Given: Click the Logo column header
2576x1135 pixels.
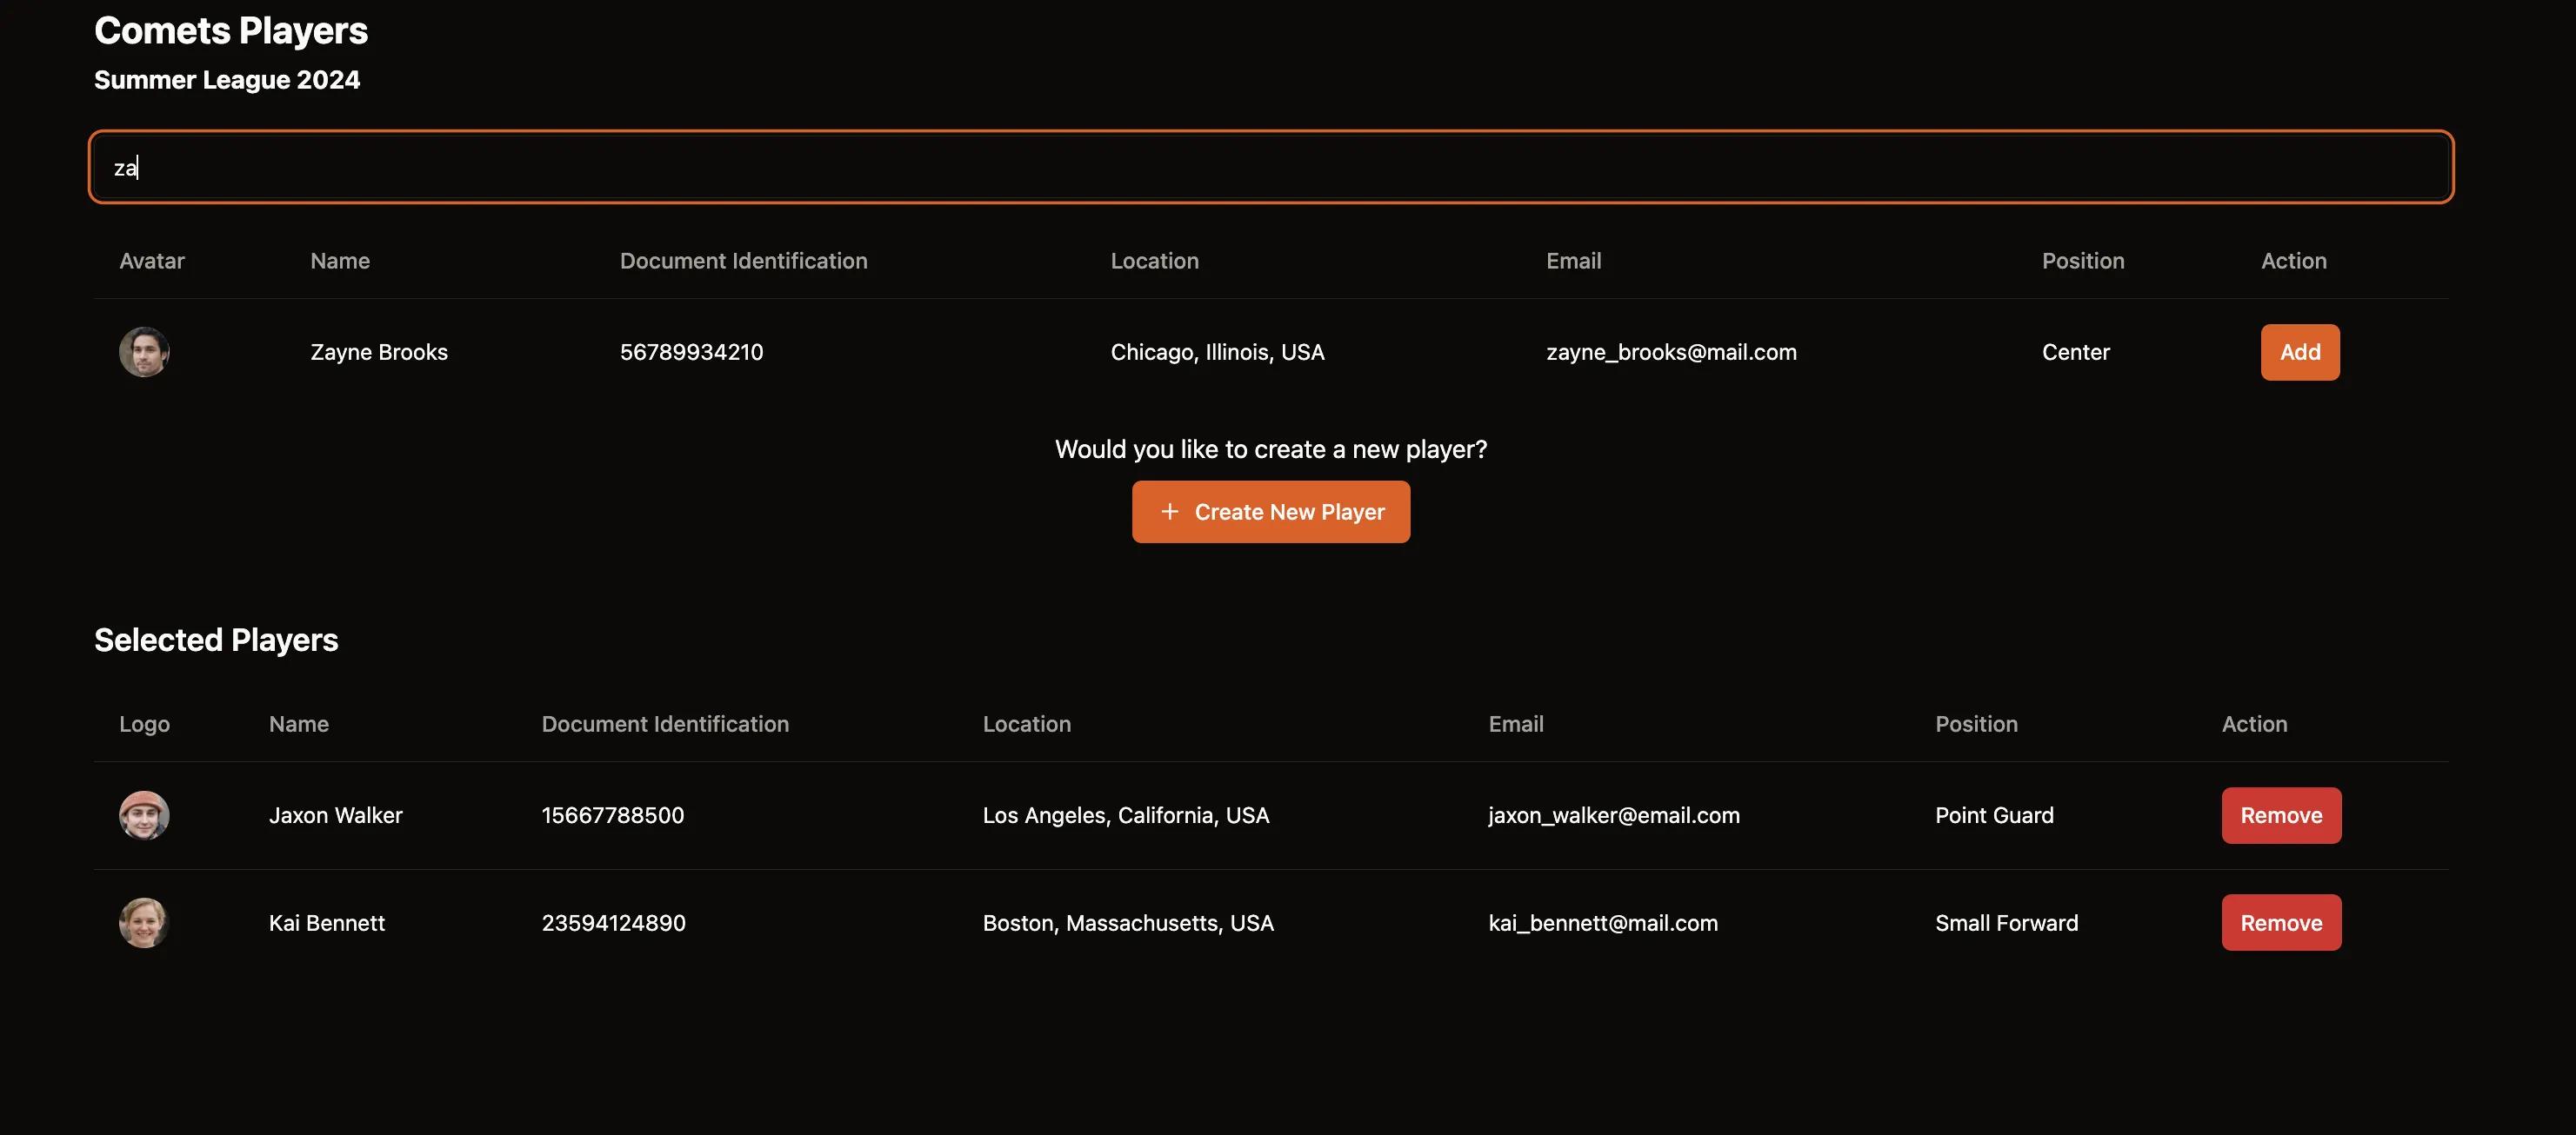Looking at the screenshot, I should (144, 724).
